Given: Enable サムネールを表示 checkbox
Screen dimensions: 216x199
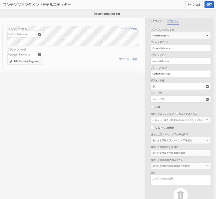Looking at the screenshot, I should (152, 128).
